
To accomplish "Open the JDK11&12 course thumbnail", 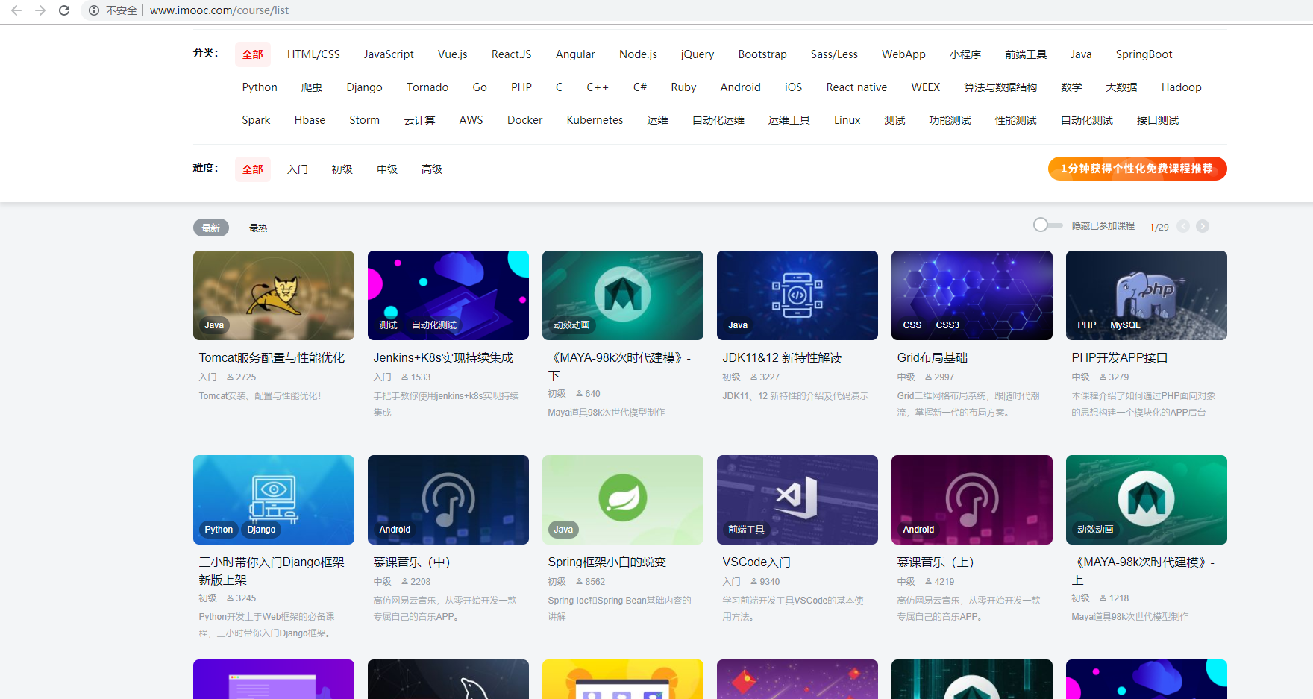I will [x=797, y=295].
